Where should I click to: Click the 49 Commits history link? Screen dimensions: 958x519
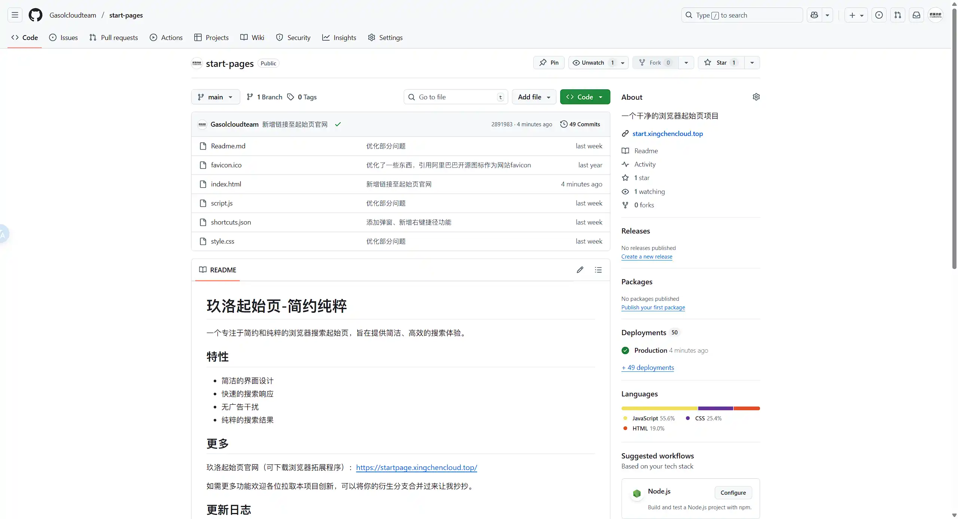580,124
